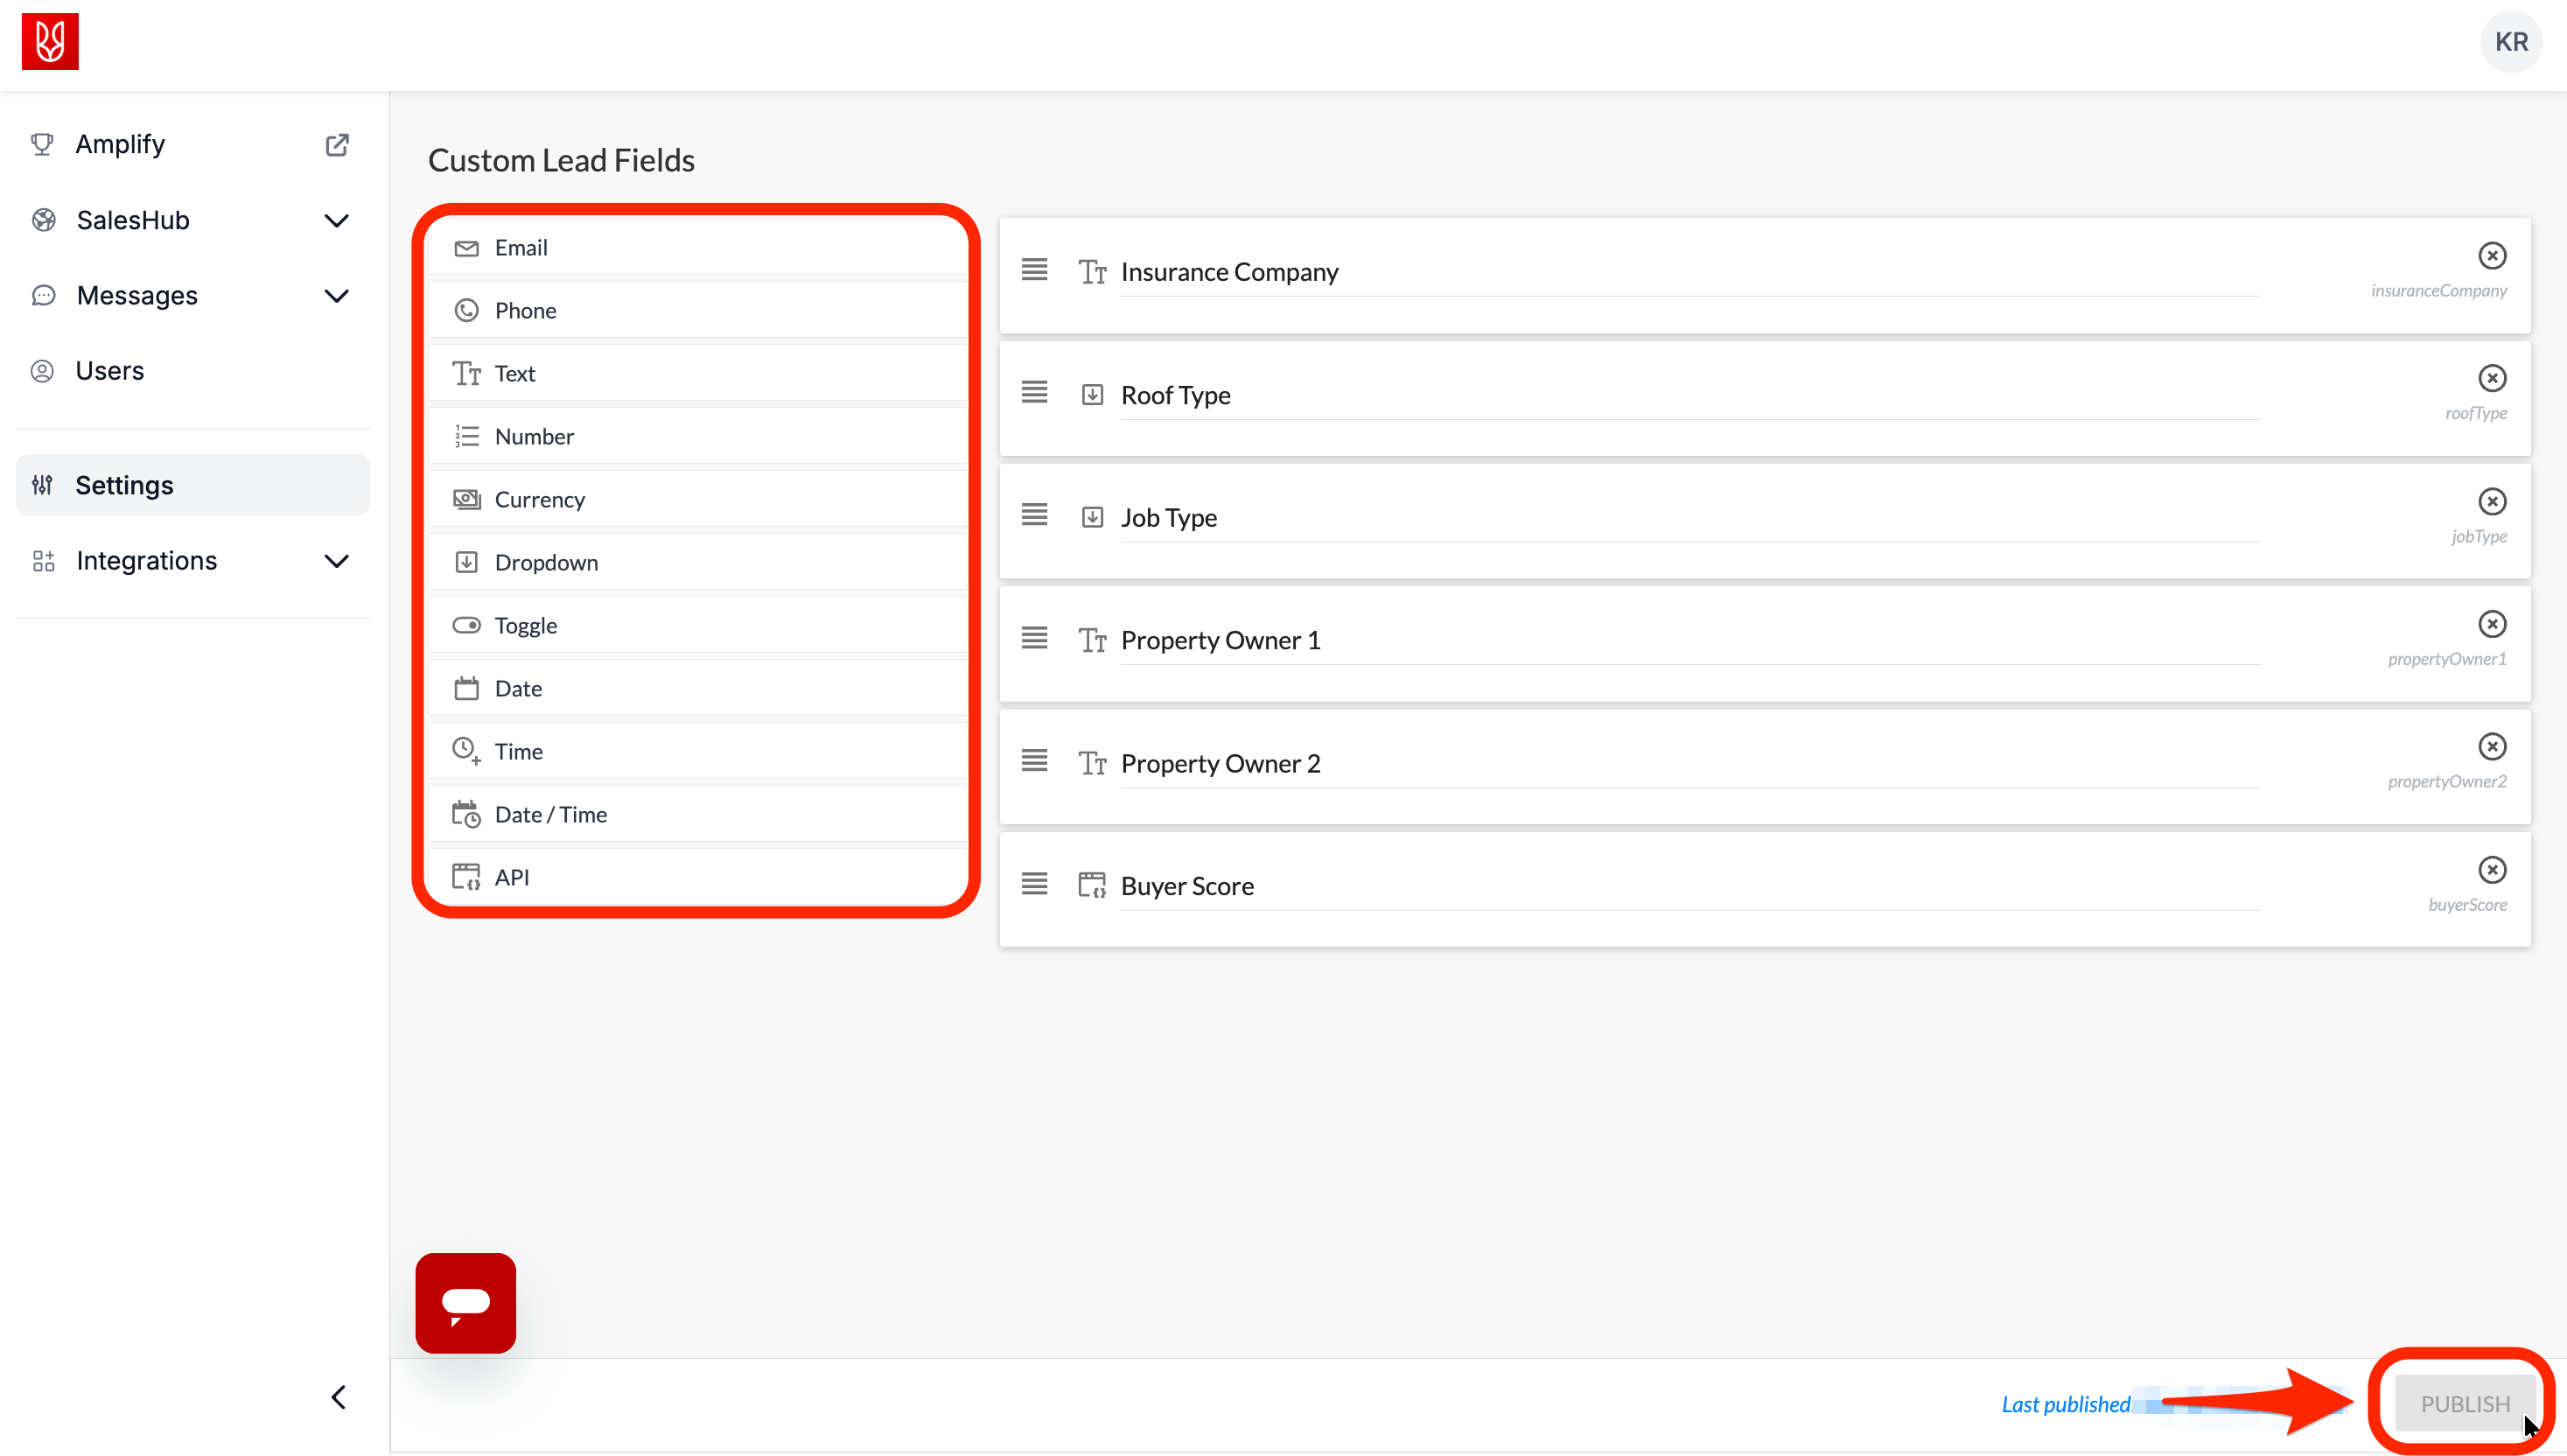Screen dimensions: 2567x1456
Task: Grab the Roof Type drag handle
Action: tap(1035, 392)
